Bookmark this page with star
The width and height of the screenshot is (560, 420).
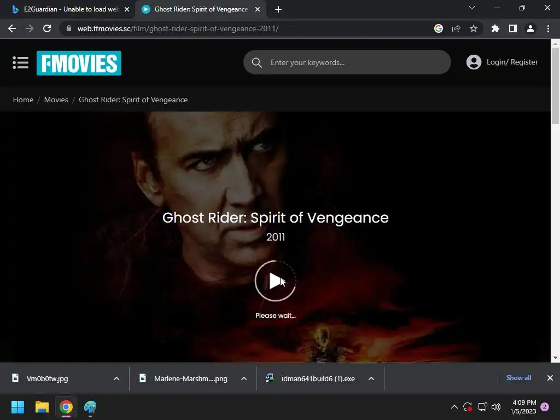[x=474, y=28]
